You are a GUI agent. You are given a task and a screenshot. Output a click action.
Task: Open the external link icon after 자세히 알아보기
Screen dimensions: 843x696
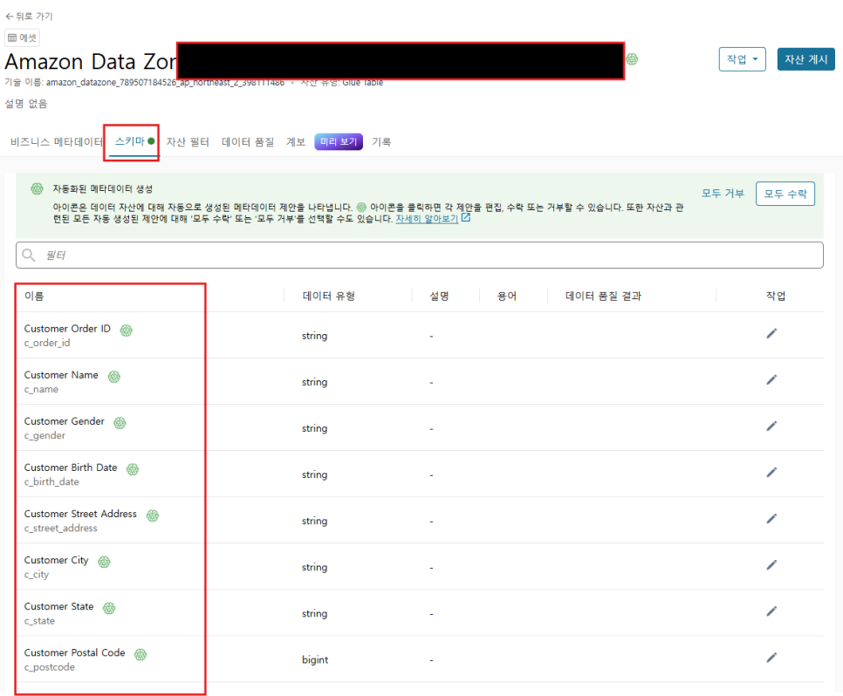tap(466, 218)
